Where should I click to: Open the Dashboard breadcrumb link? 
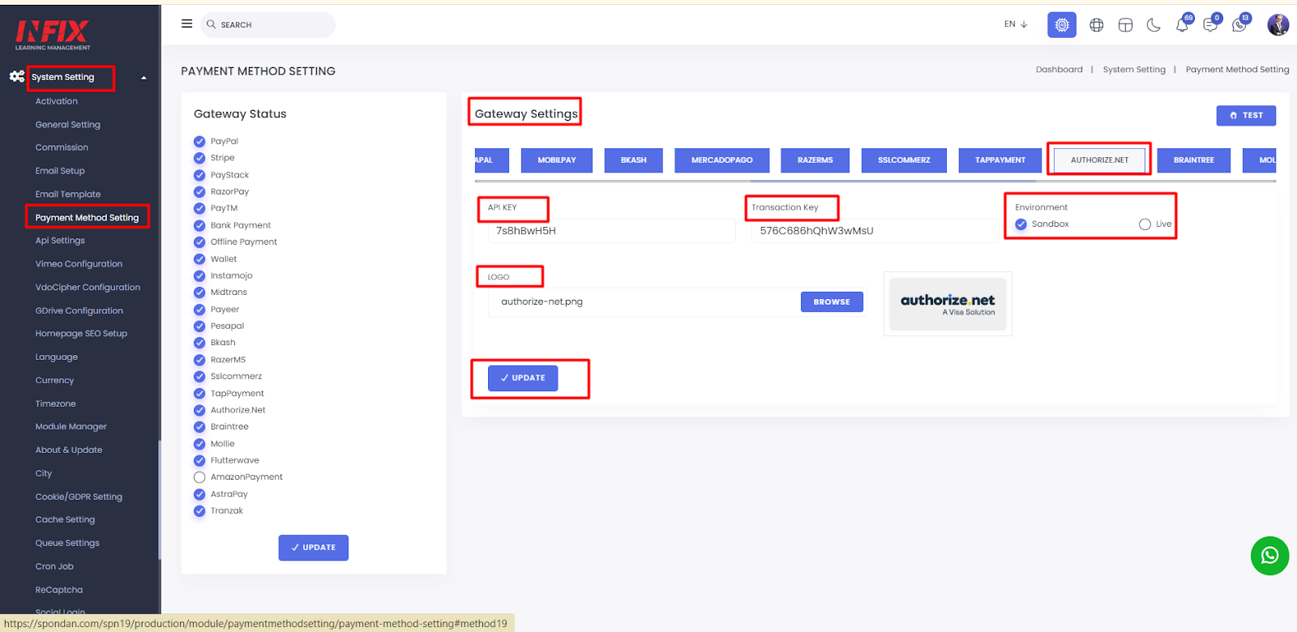(1059, 70)
